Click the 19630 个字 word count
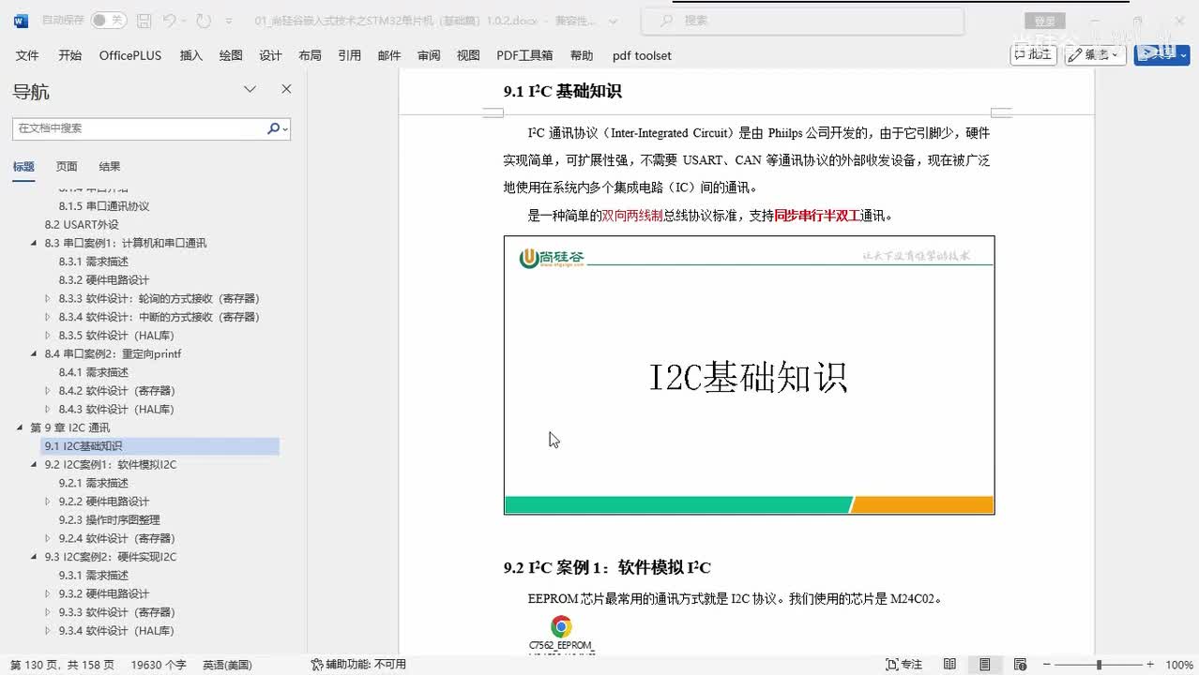Viewport: 1199px width, 675px height. 159,665
